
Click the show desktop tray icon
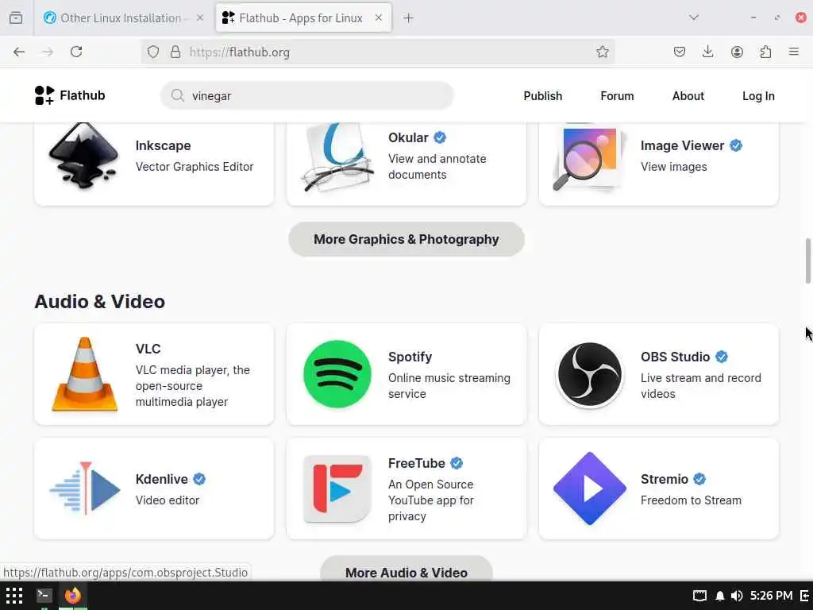(699, 596)
